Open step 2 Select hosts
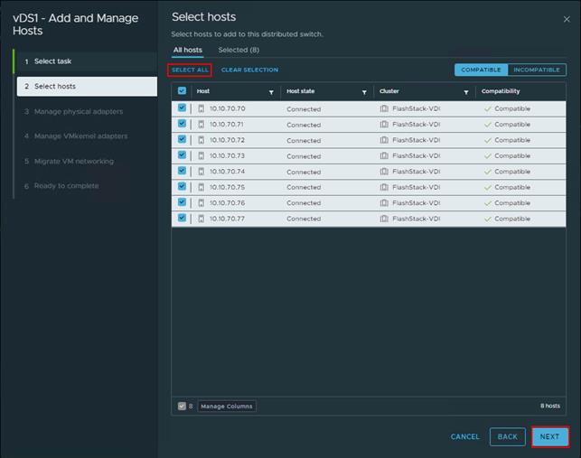Viewport: 581px width, 458px height. [x=87, y=87]
